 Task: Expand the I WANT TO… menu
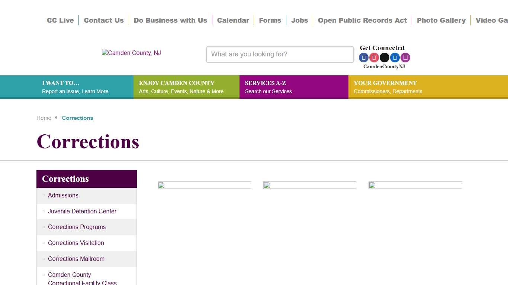75,87
